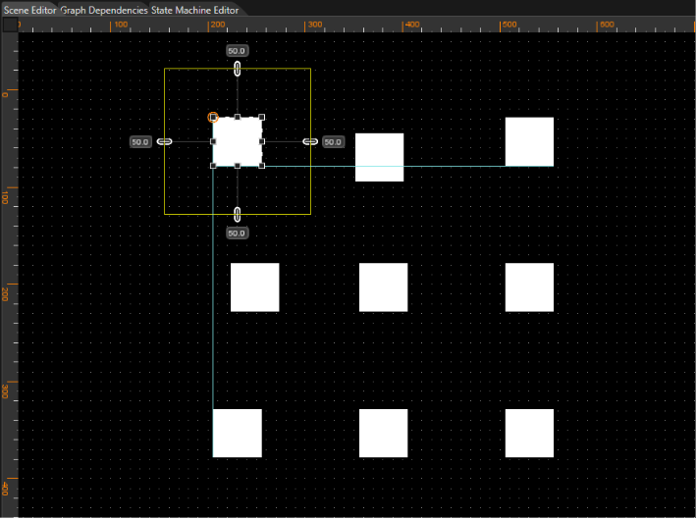
Task: Click the bottom-right resize handle of selected square
Action: [262, 166]
